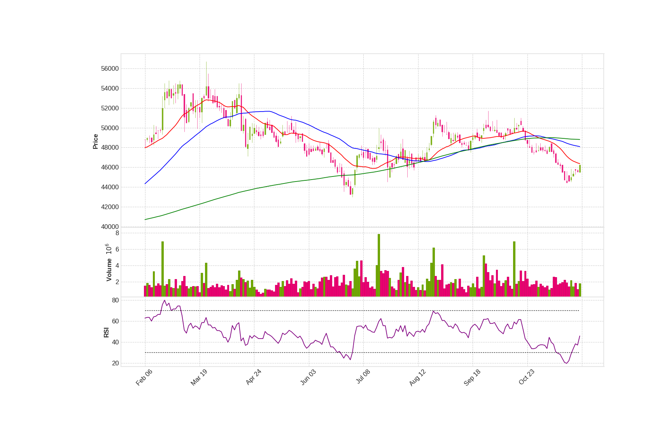Viewport: 671px width, 447px height.
Task: Click the Jun 03 date label
Action: tap(308, 377)
